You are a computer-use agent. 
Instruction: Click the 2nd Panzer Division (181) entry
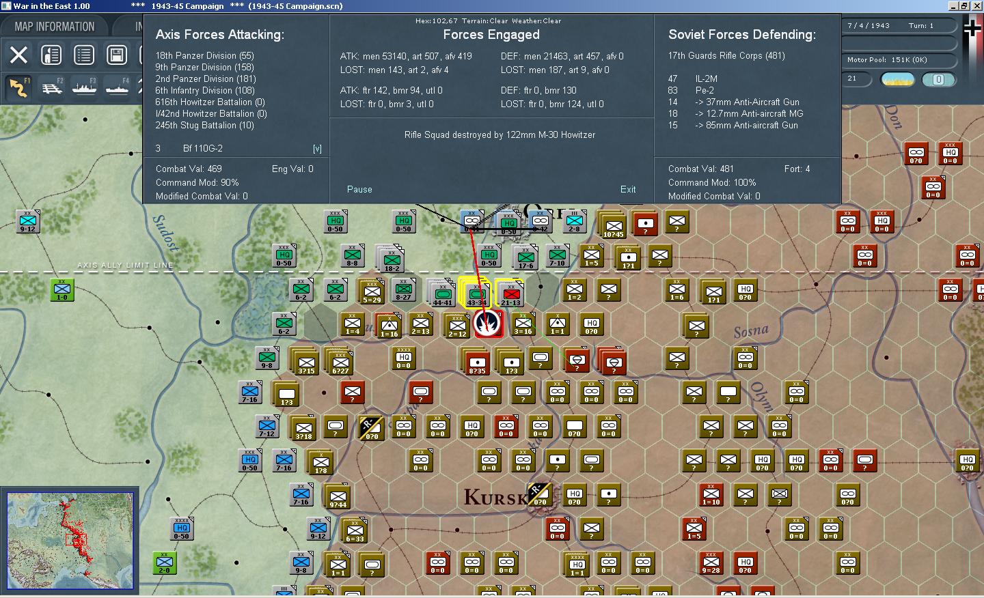click(x=206, y=79)
